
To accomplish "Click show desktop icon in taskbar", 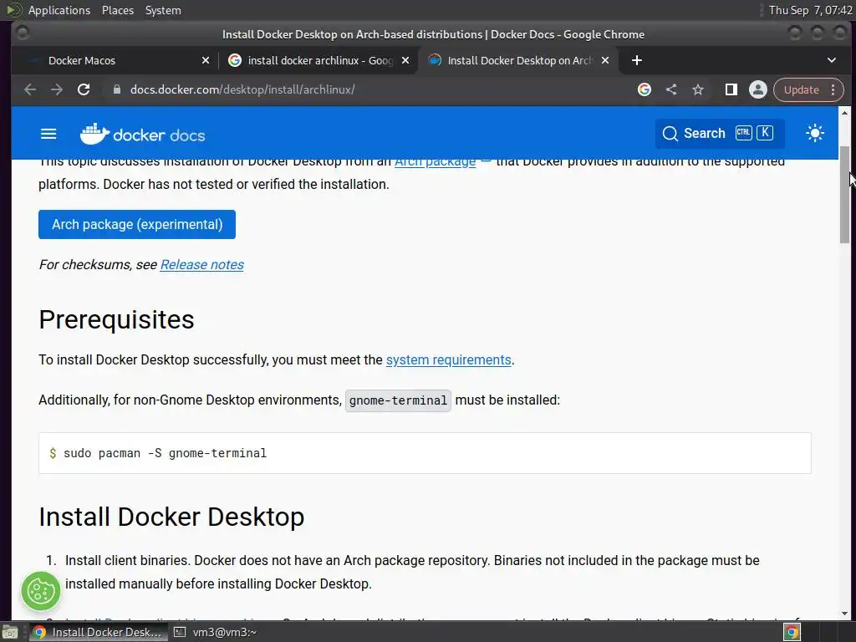I will [x=10, y=633].
